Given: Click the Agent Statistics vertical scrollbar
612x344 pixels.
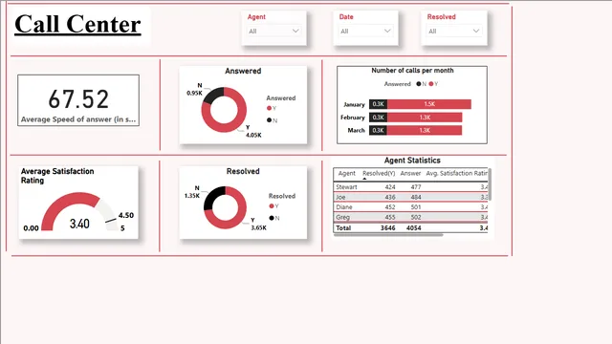Looking at the screenshot, I should coord(490,184).
